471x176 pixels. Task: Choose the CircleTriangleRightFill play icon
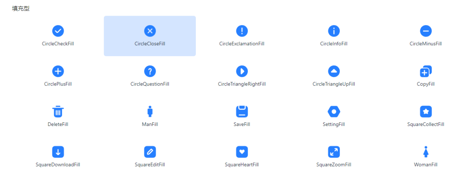pyautogui.click(x=242, y=71)
